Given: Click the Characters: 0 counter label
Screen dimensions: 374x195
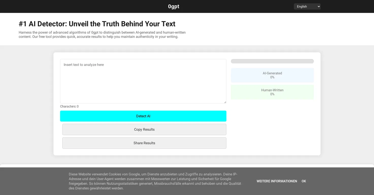Looking at the screenshot, I should [x=69, y=106].
